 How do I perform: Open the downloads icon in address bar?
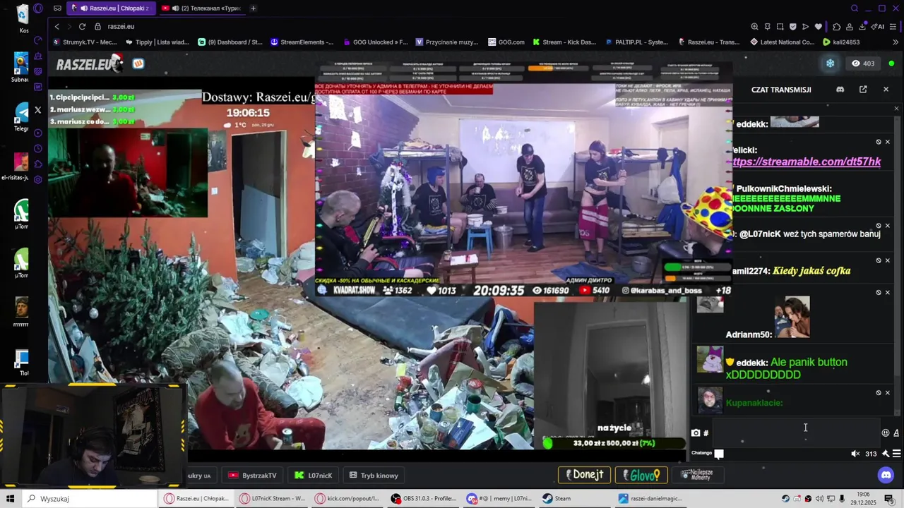coord(863,26)
